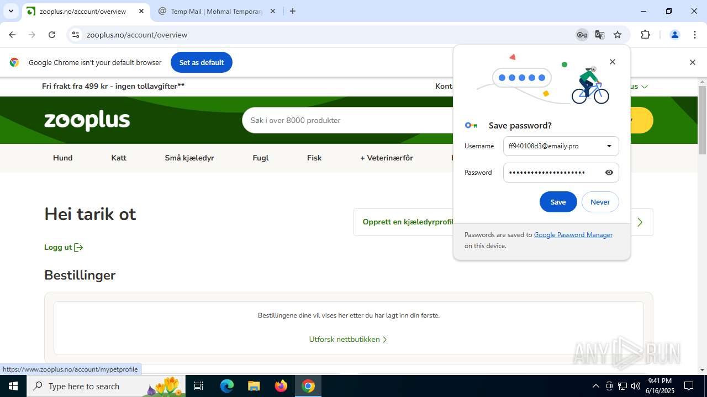Close the Save password popup

[612, 62]
